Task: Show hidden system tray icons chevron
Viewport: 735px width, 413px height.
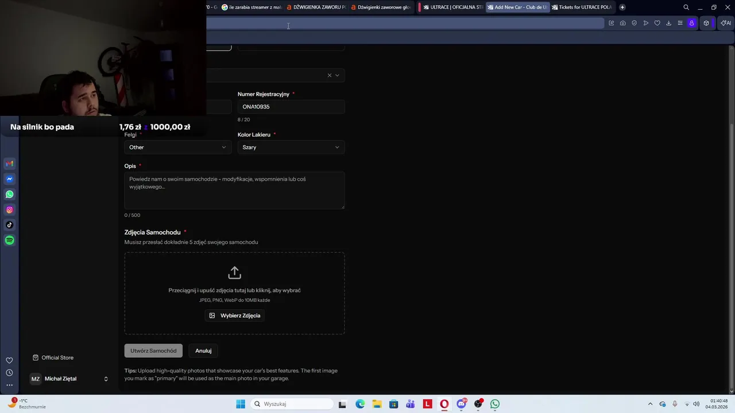Action: click(650, 404)
